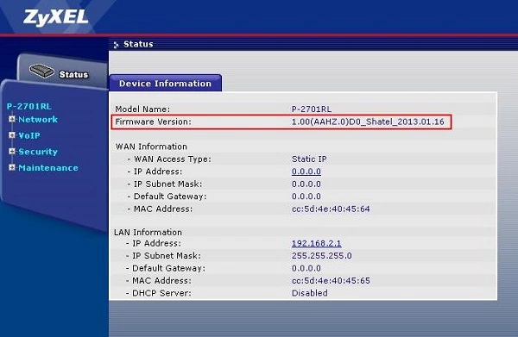Click the Status breadcrumb icon in header
This screenshot has width=518, height=337.
116,45
